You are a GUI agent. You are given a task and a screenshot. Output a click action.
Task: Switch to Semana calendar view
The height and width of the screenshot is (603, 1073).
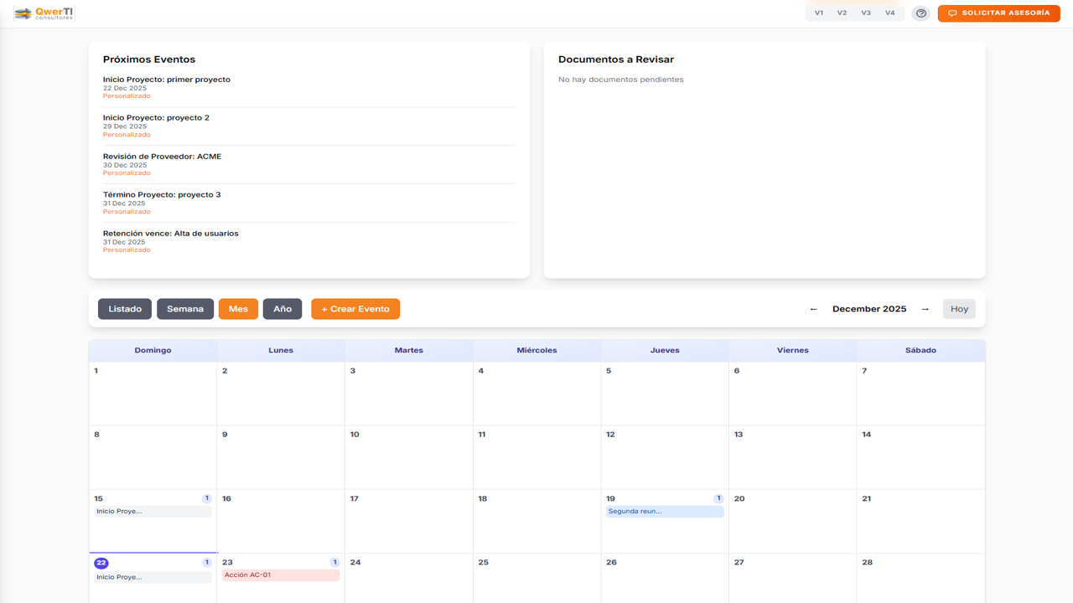click(185, 309)
